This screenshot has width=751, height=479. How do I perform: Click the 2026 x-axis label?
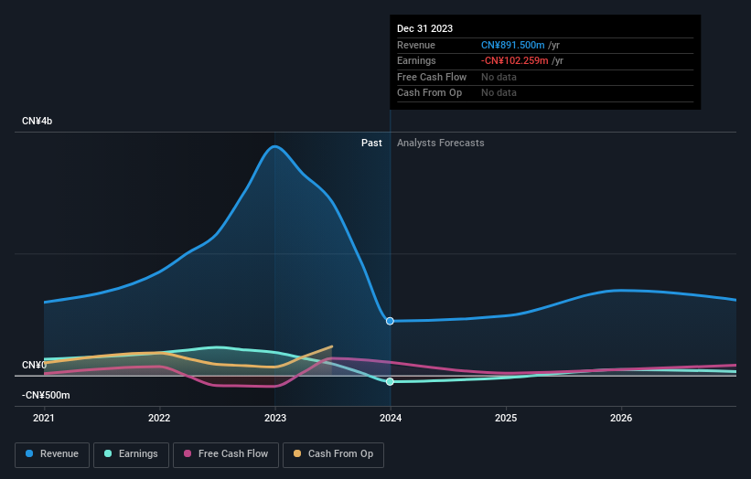click(x=621, y=419)
